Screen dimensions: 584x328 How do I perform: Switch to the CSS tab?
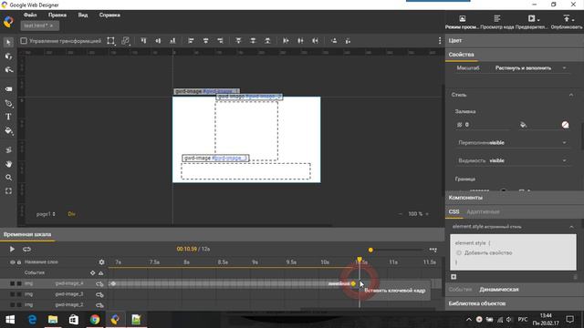(454, 211)
